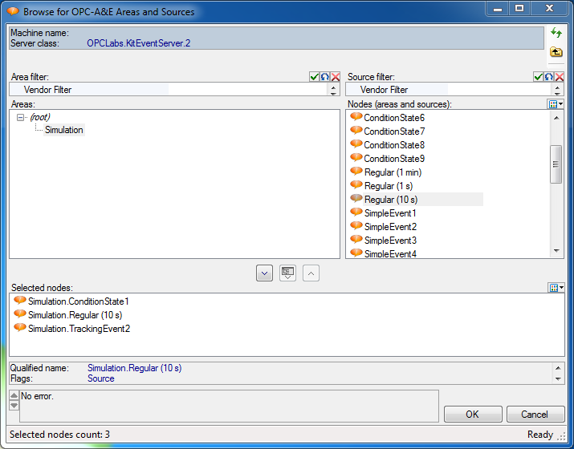The width and height of the screenshot is (574, 449).
Task: Click the green refresh arrows icon
Action: [x=556, y=33]
